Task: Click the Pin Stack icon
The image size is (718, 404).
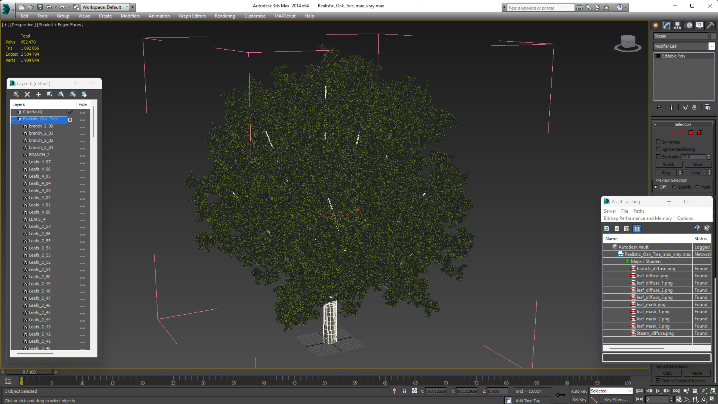Action: (x=658, y=107)
